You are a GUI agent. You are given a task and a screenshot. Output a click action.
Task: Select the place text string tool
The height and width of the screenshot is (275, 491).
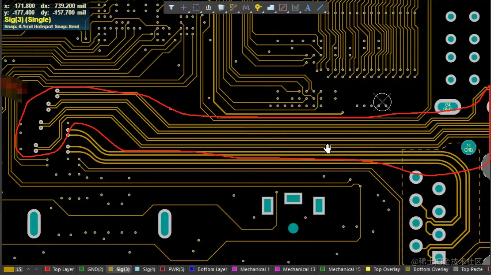pyautogui.click(x=308, y=7)
